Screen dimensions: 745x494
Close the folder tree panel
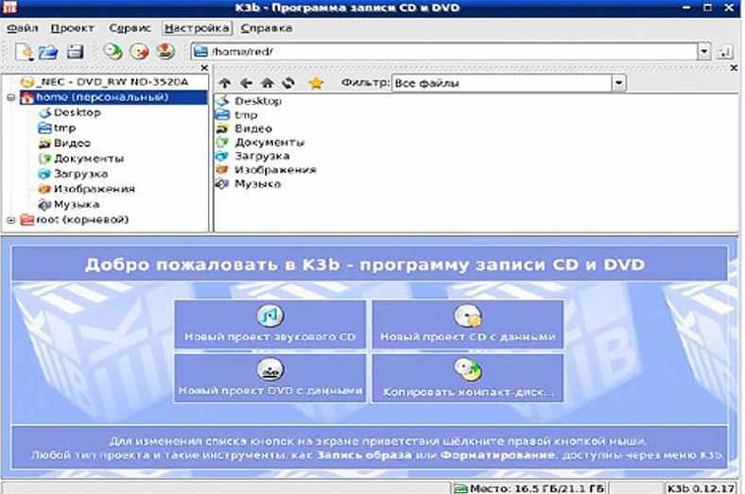tap(205, 68)
